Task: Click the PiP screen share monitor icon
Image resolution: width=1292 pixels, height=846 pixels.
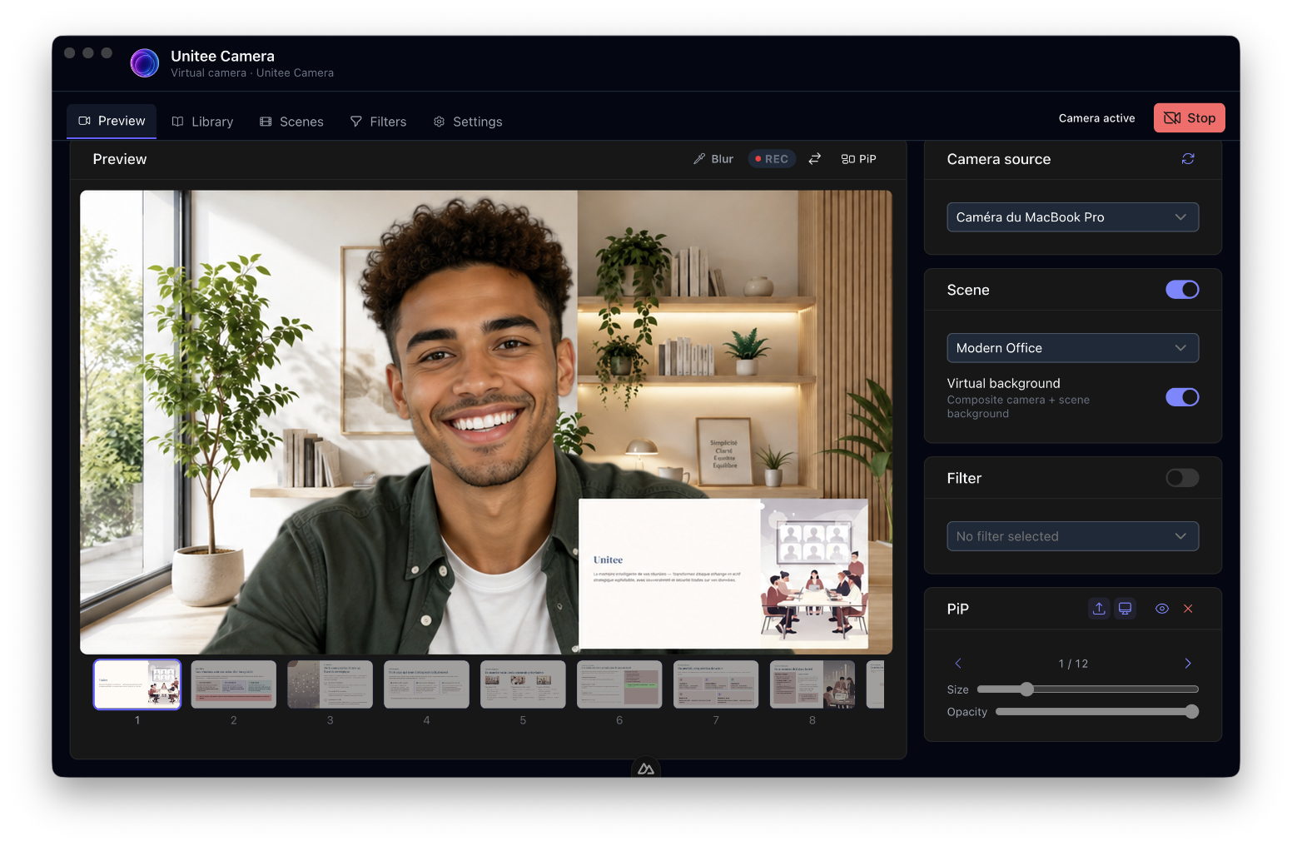Action: tap(1125, 609)
